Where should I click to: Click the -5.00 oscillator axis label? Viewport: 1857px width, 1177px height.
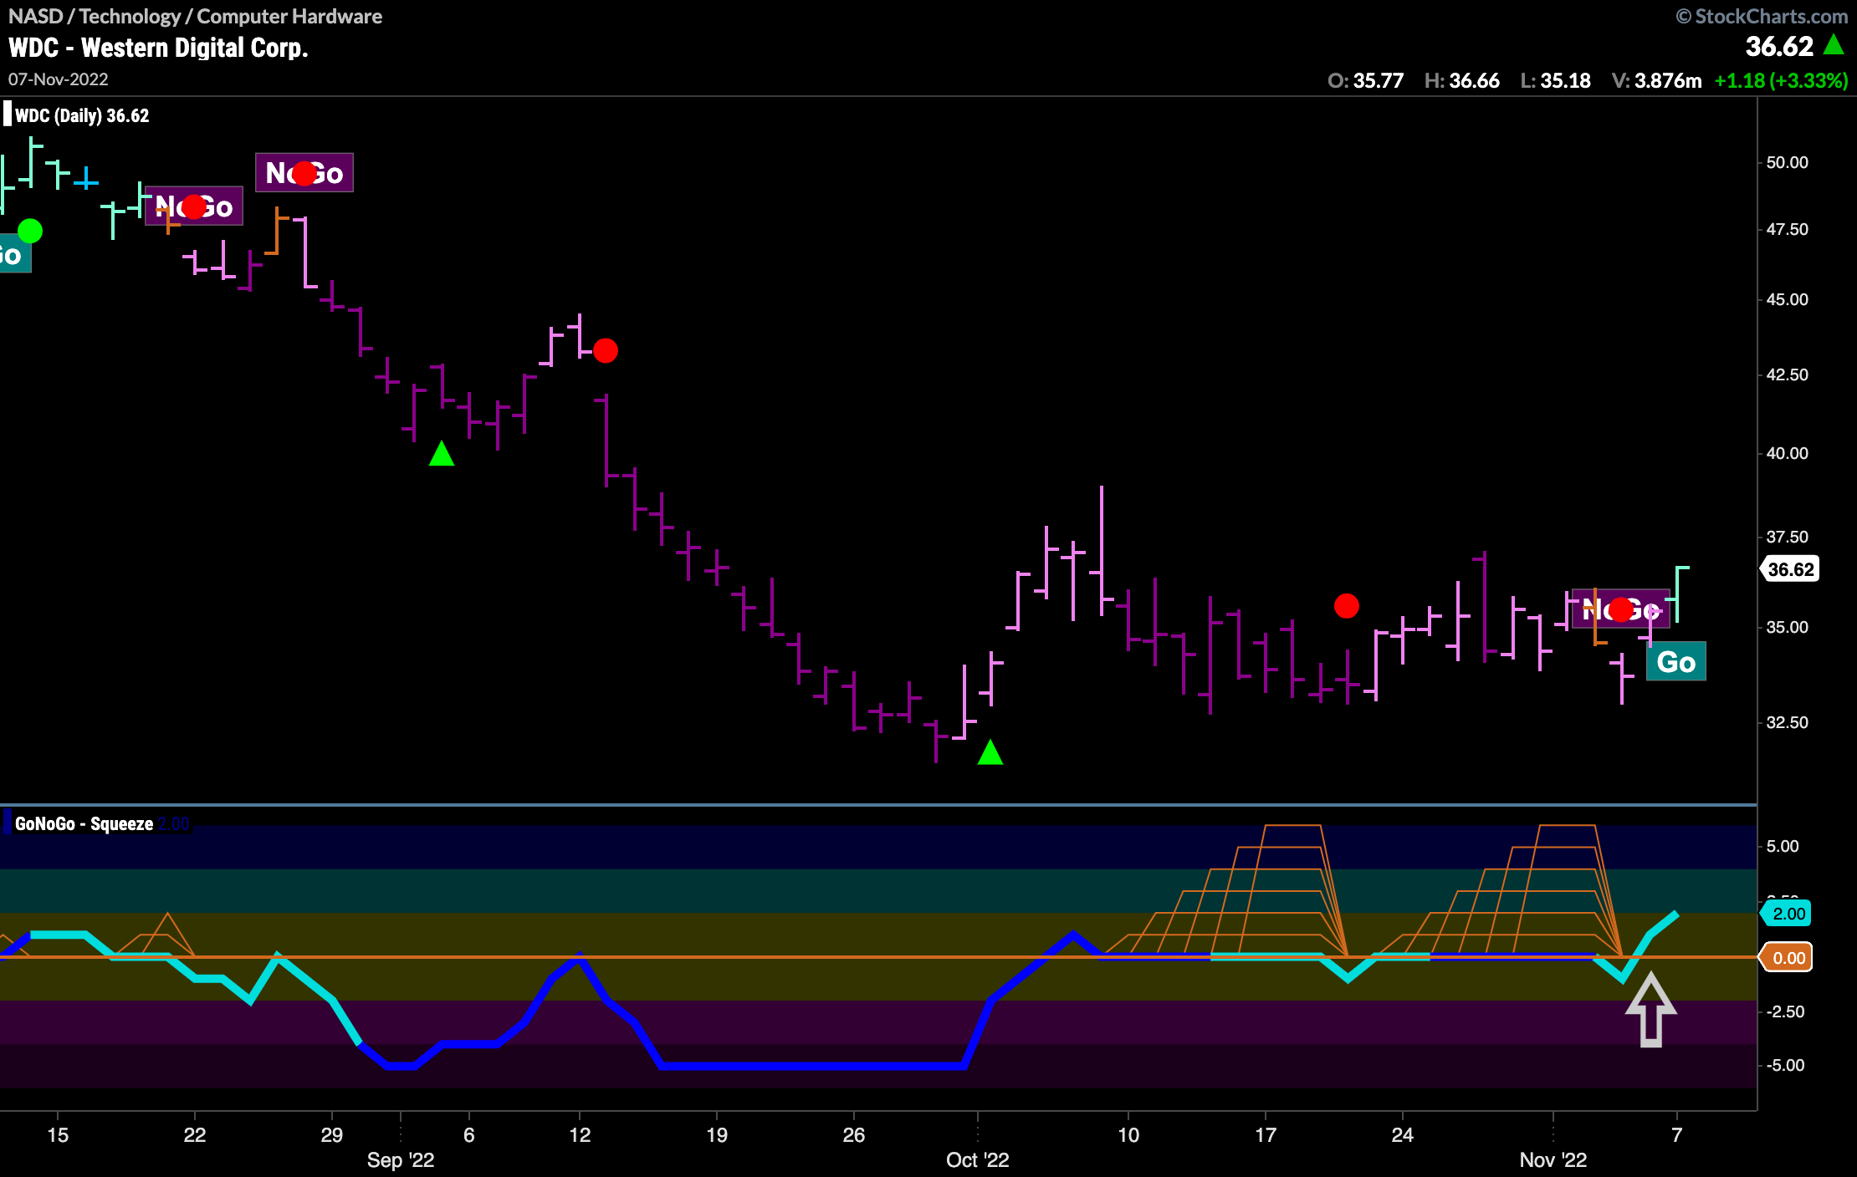coord(1784,1065)
